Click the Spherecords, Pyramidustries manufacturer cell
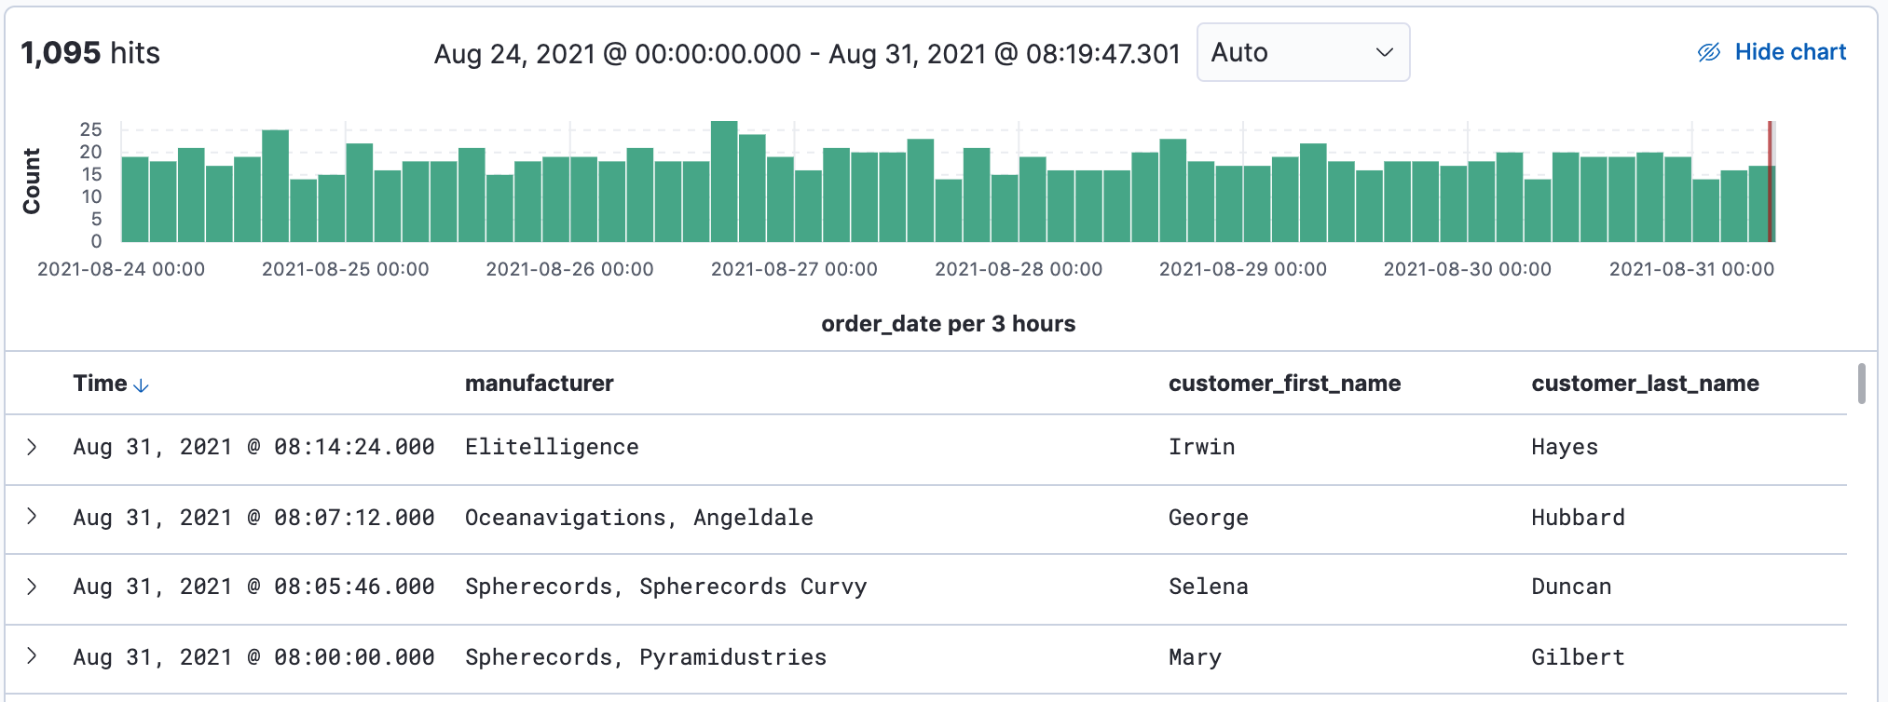The image size is (1888, 702). (x=645, y=657)
